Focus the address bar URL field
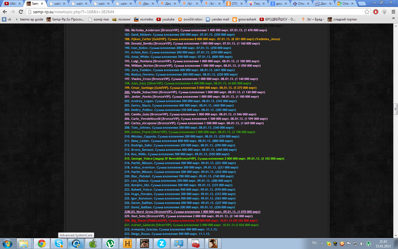Viewport: 398px width, 249px height. pos(193,12)
